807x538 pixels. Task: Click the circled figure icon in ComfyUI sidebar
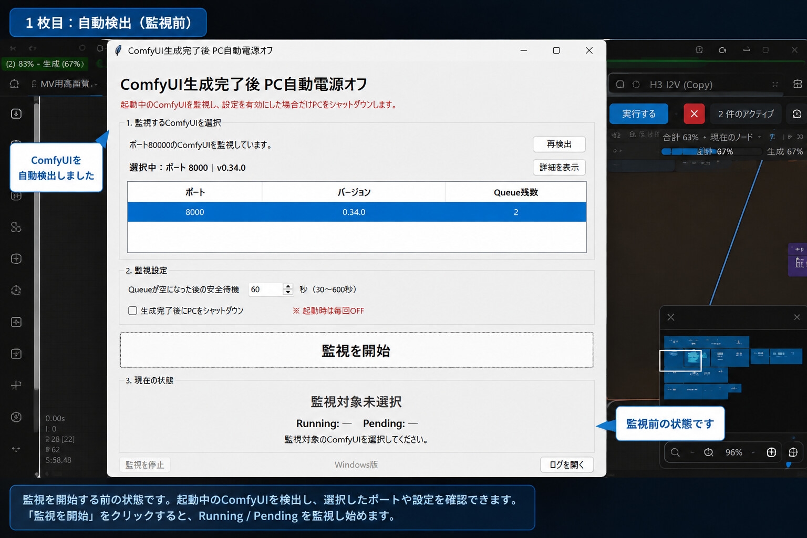pos(16,417)
